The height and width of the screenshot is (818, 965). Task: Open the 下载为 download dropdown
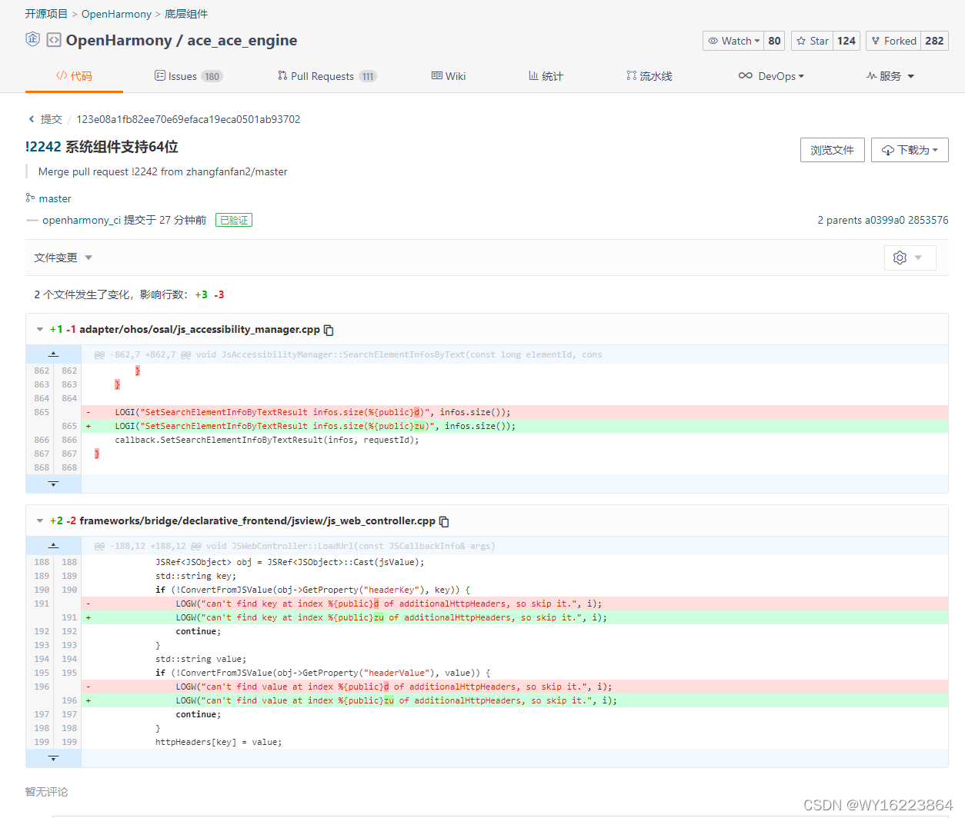pos(910,150)
